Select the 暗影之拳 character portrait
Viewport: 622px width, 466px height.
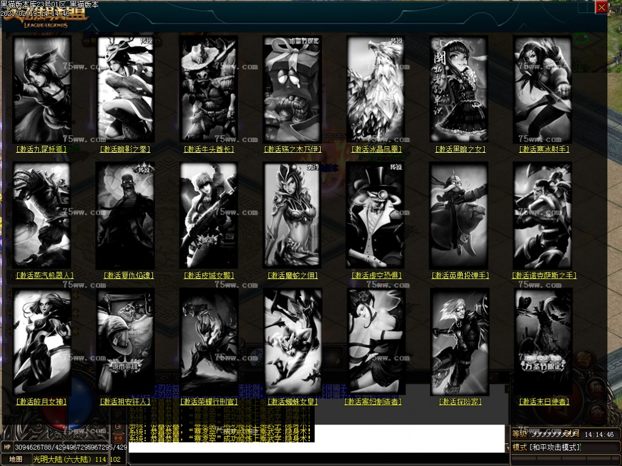[x=126, y=90]
